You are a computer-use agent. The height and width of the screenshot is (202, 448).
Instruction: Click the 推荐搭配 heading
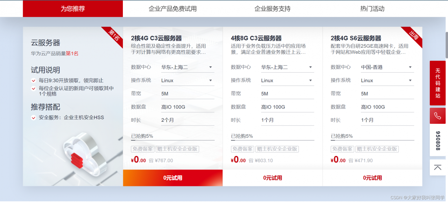[45, 107]
